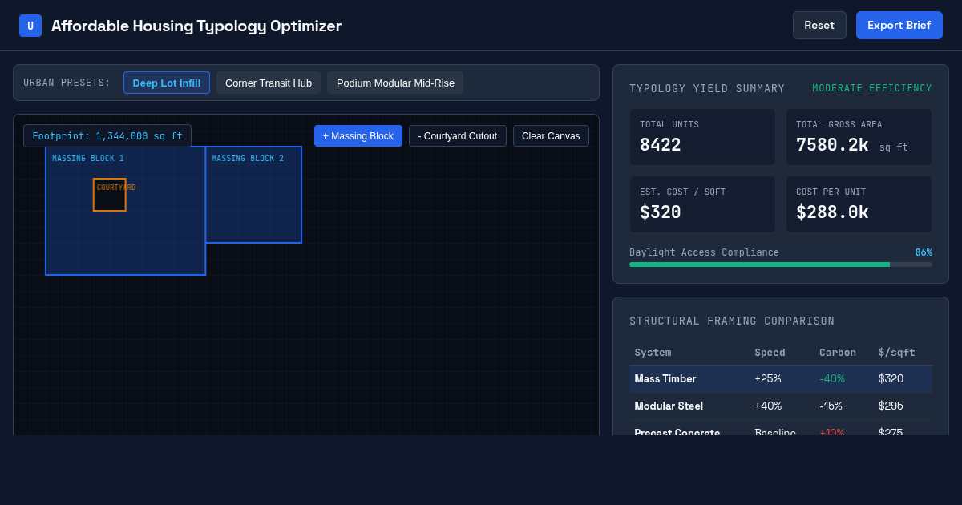962x505 pixels.
Task: Select the Mass Timber table row
Action: tap(781, 379)
